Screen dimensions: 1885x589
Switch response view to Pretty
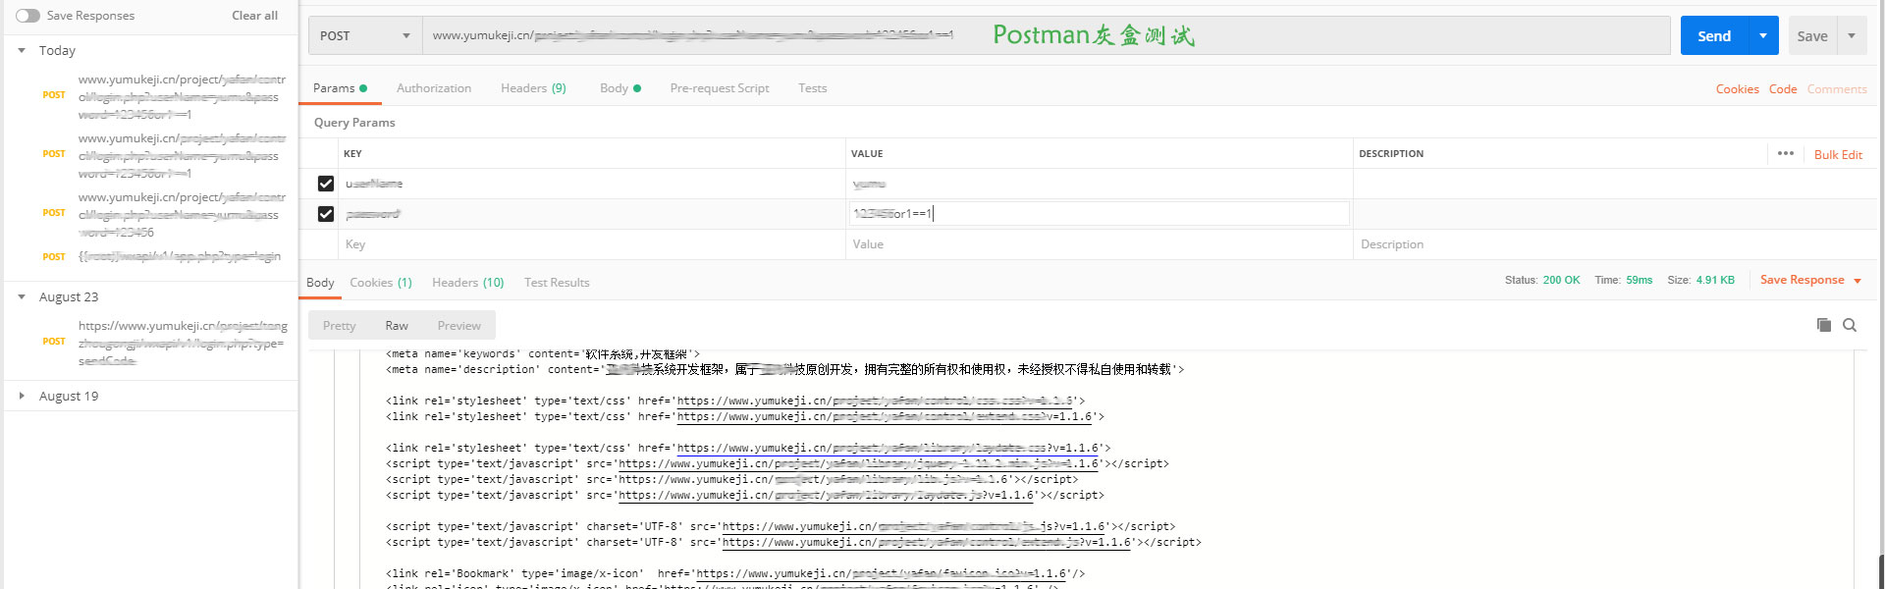click(x=340, y=326)
